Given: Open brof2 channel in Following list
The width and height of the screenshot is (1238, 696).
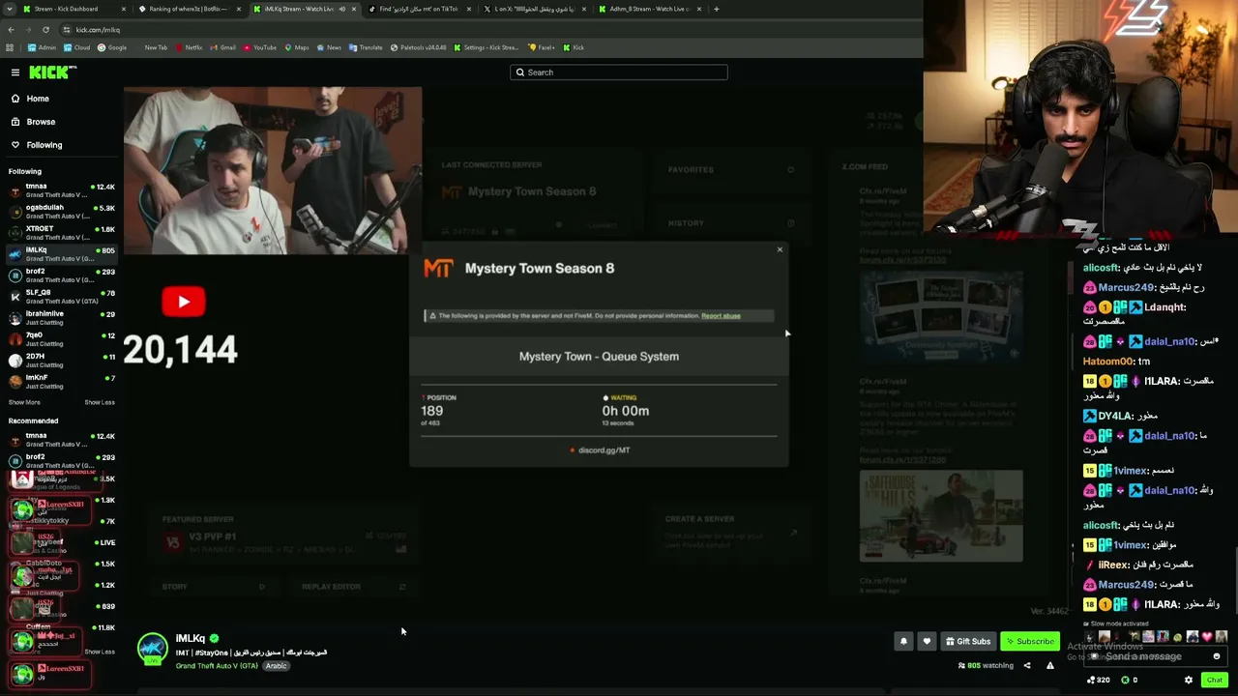Looking at the screenshot, I should (x=62, y=275).
